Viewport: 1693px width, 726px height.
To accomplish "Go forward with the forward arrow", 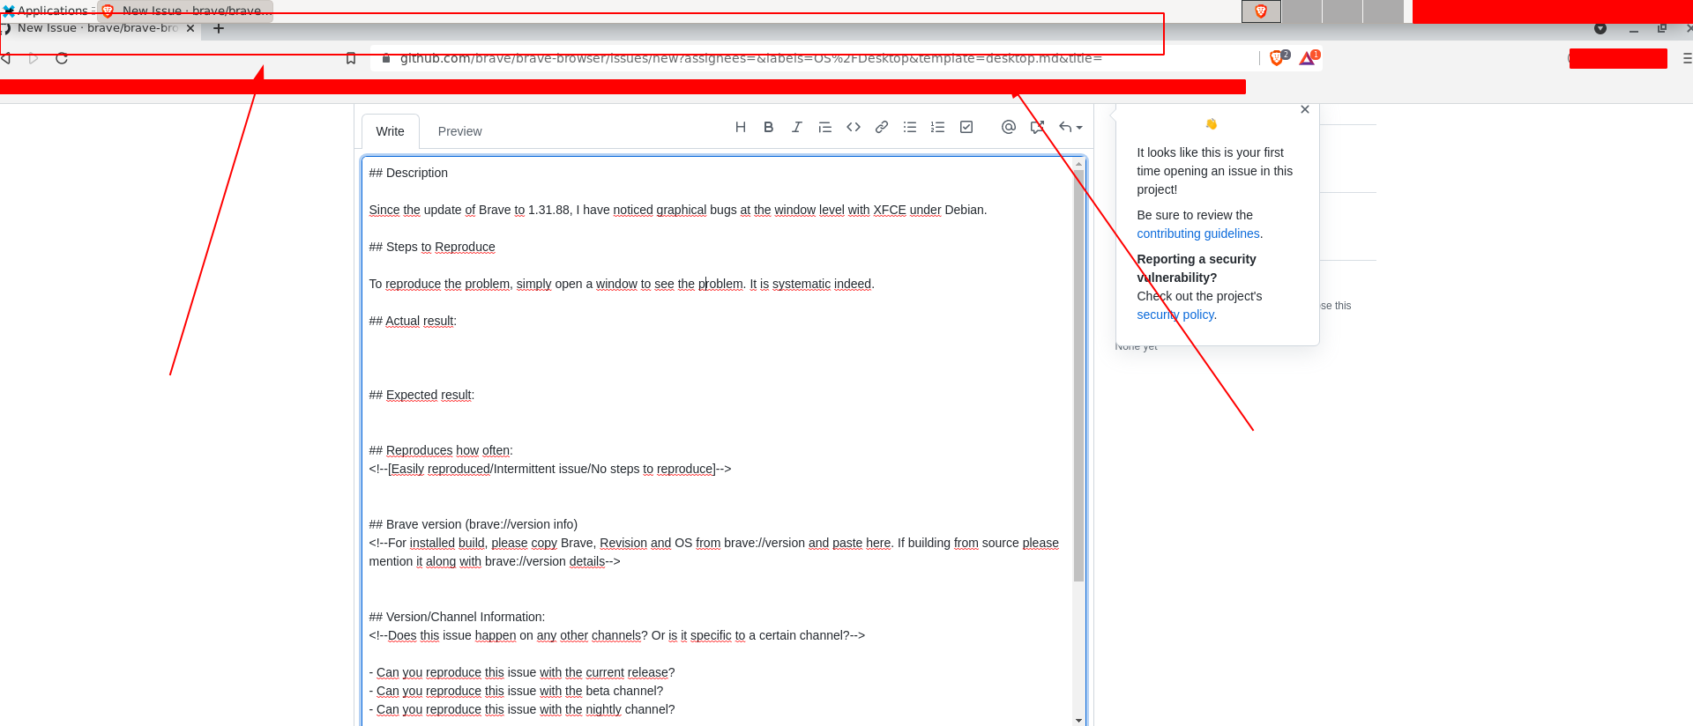I will click(x=34, y=58).
